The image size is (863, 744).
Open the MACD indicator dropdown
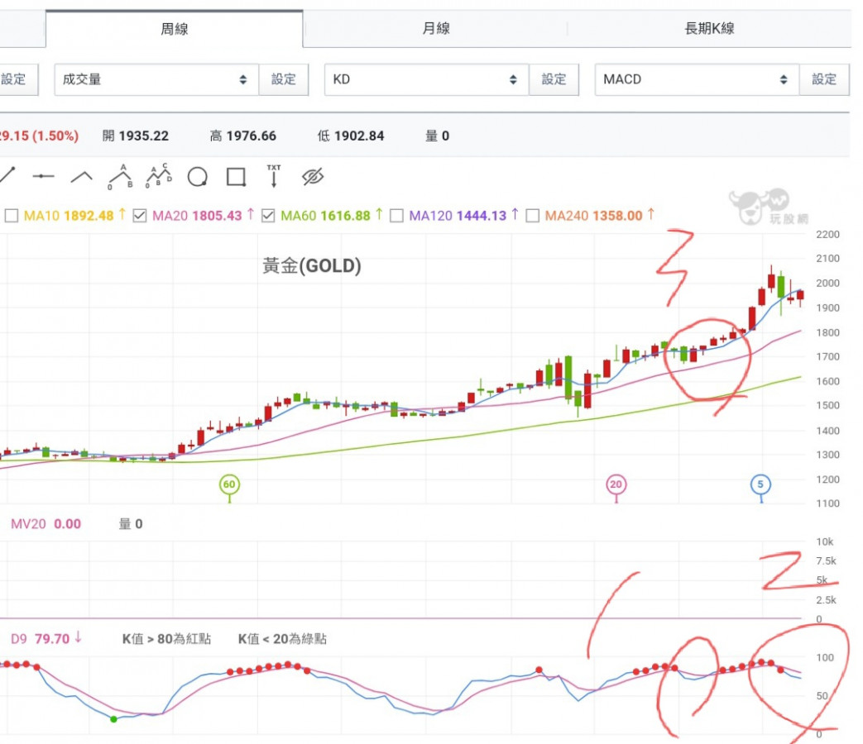pos(697,79)
